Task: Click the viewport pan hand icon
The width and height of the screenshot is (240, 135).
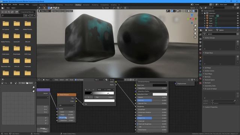Action: point(195,29)
